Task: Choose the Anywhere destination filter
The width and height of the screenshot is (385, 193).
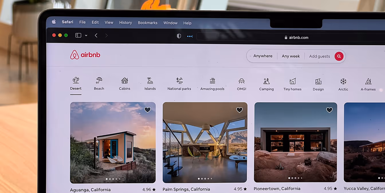Action: click(x=263, y=56)
